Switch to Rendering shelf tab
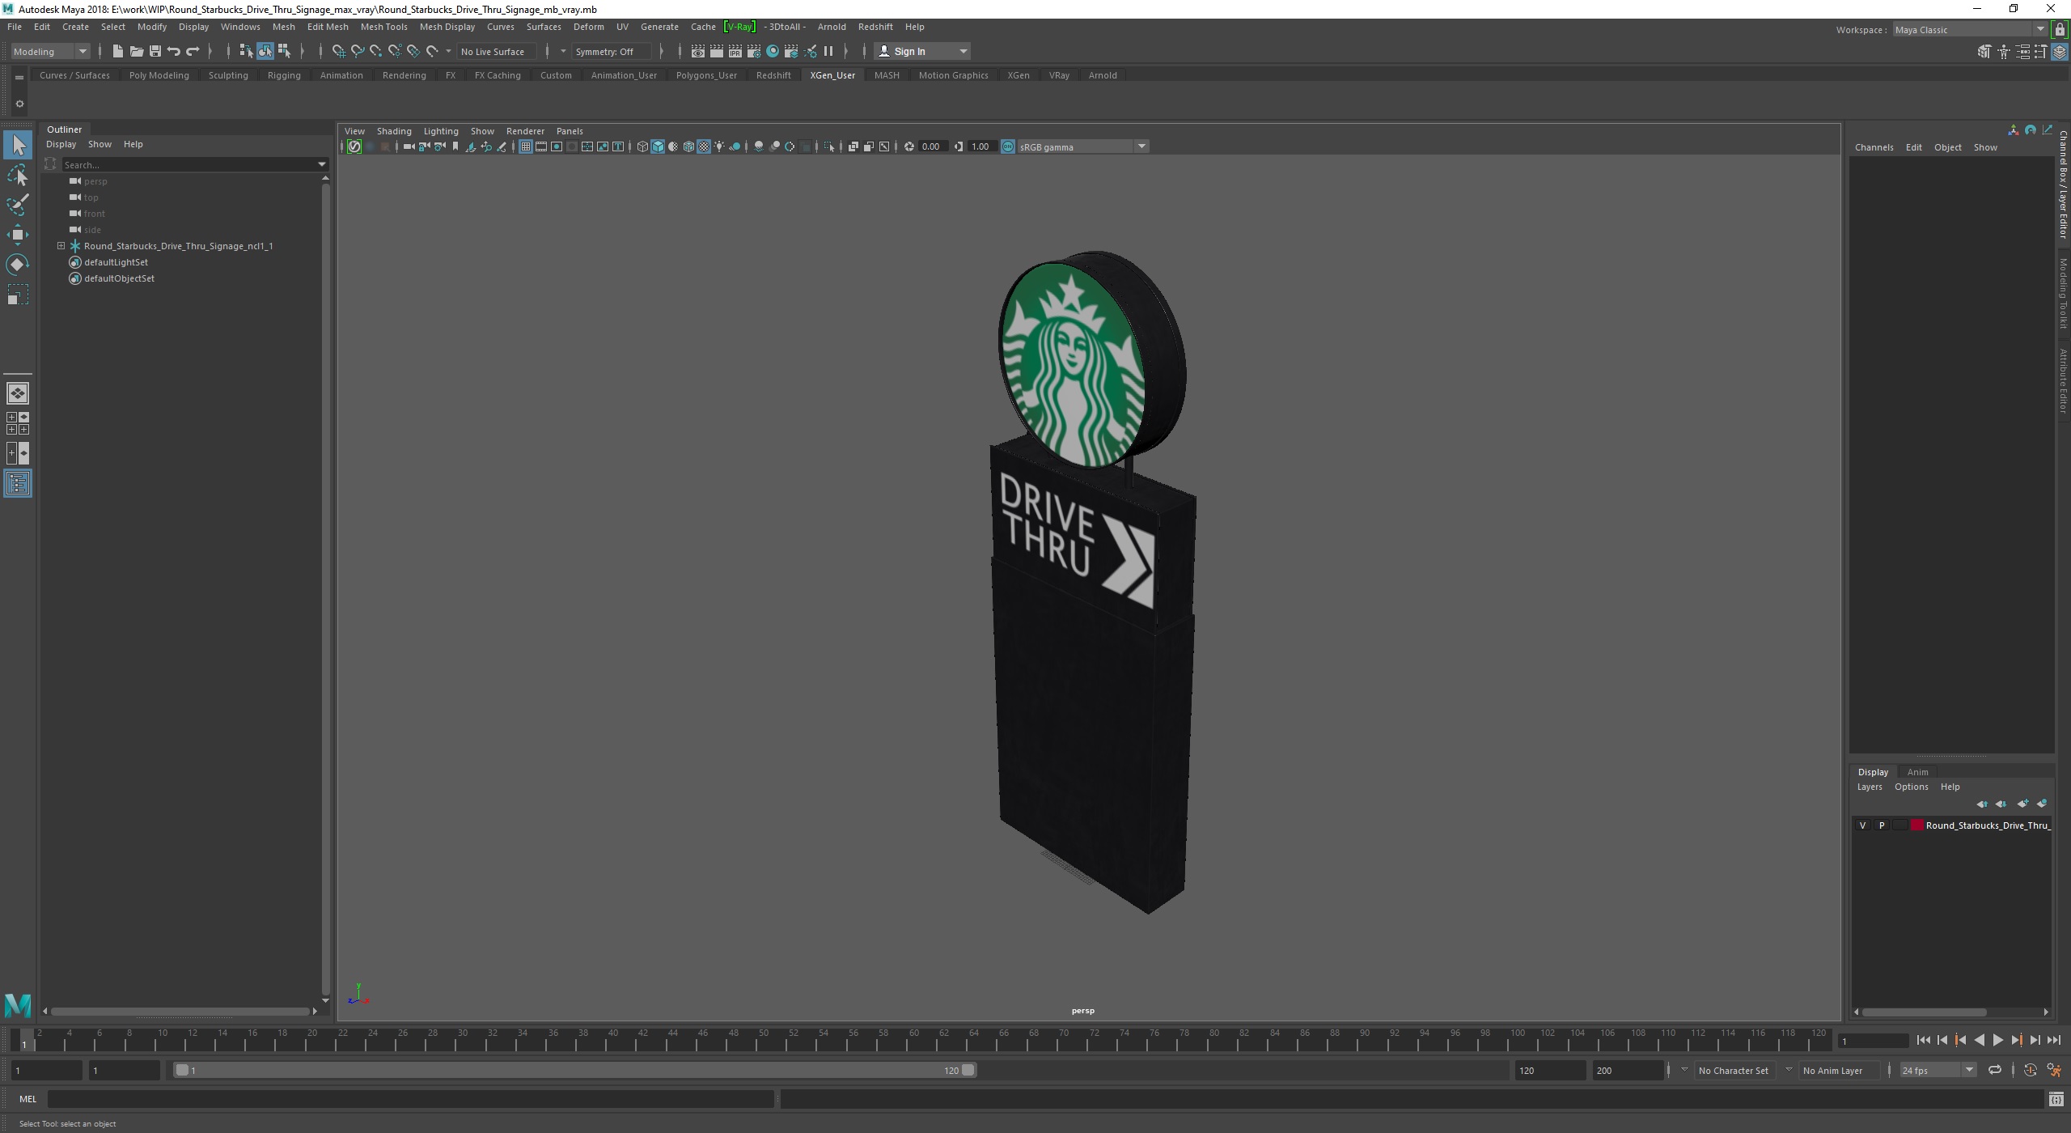 pos(404,75)
